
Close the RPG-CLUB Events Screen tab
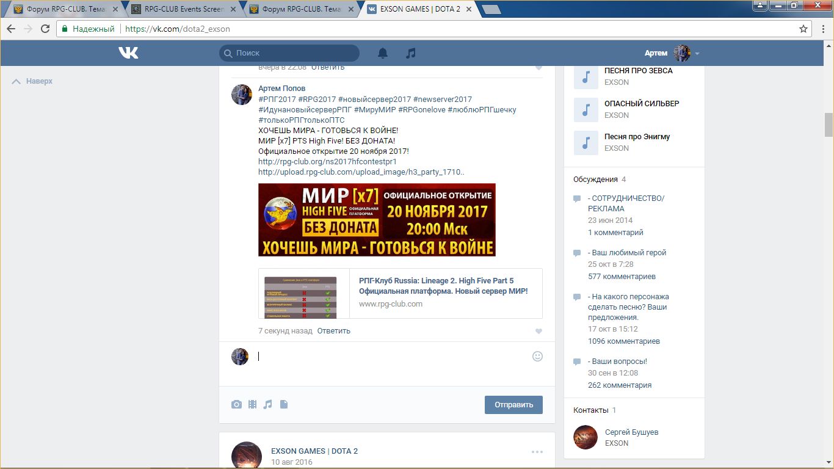coord(233,9)
